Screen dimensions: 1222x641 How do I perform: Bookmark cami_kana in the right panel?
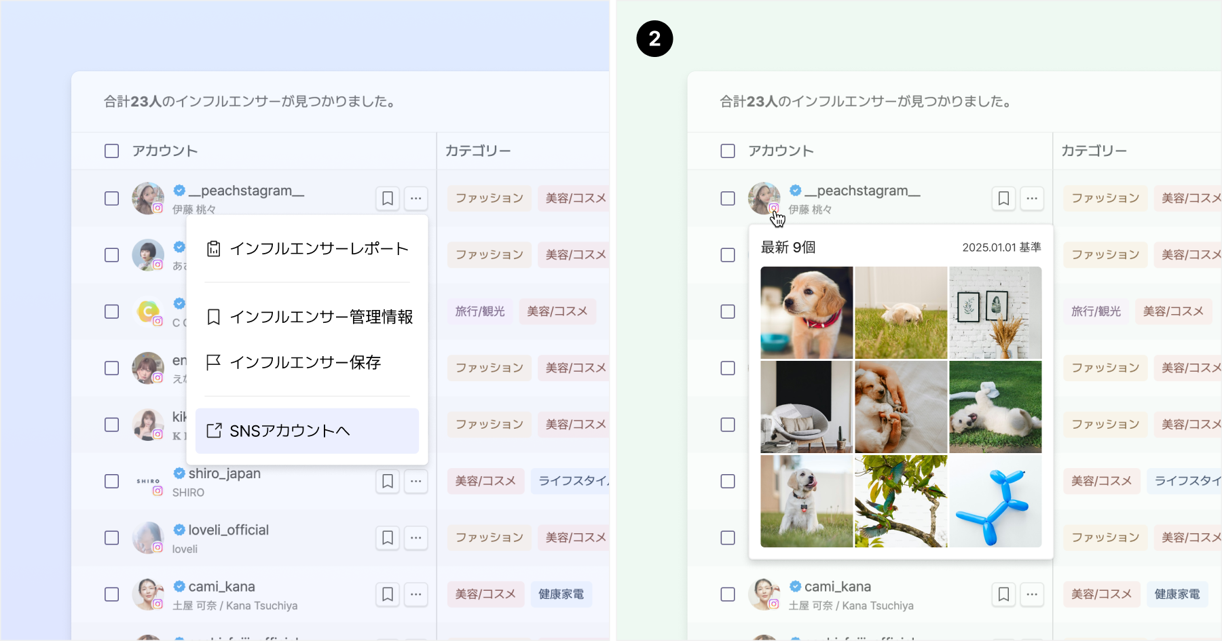click(x=1003, y=594)
